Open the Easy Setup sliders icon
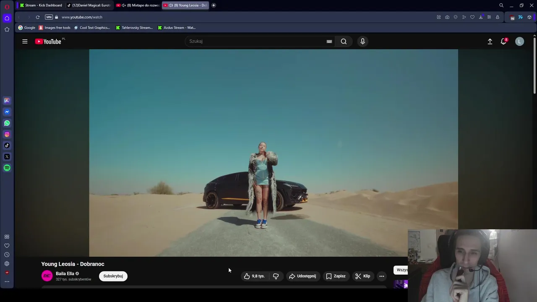The image size is (537, 302). tap(489, 17)
